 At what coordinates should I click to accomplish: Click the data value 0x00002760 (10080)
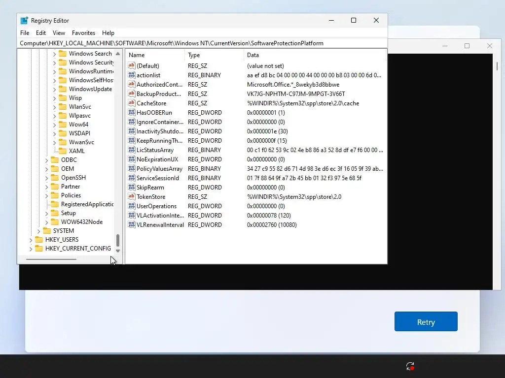272,224
